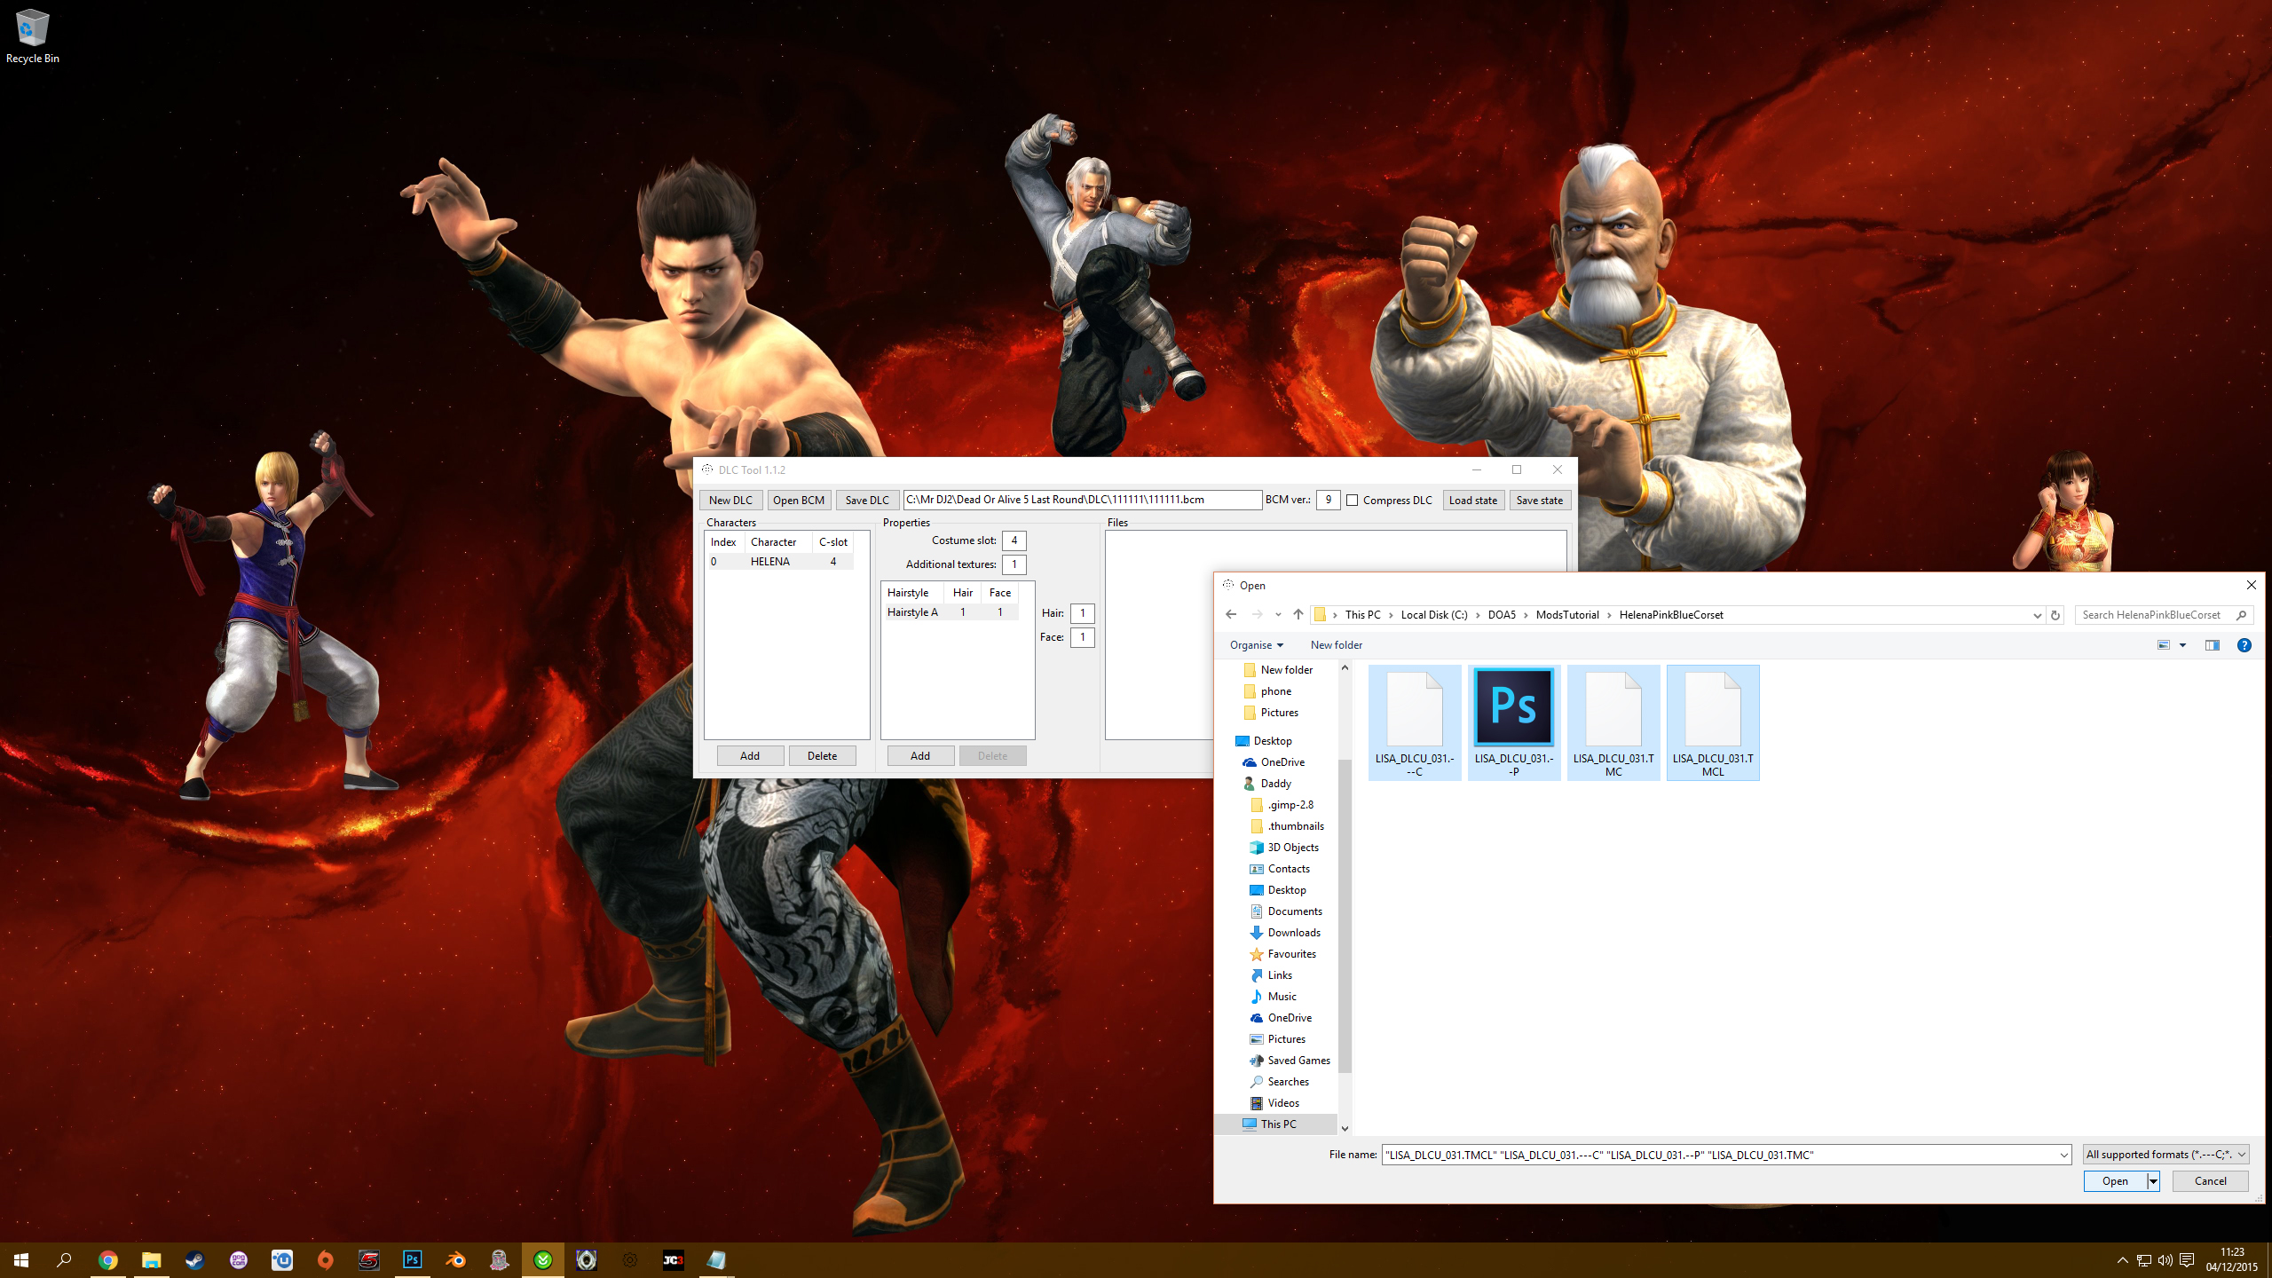
Task: Open Photoshop from the taskbar
Action: (x=412, y=1259)
